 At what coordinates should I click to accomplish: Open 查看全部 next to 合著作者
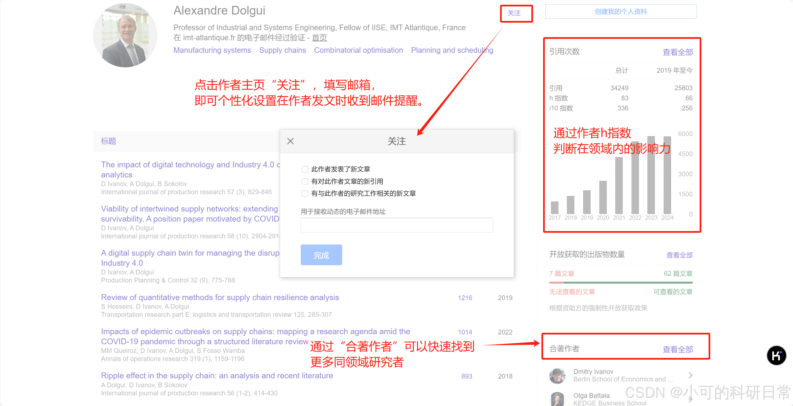pyautogui.click(x=678, y=349)
